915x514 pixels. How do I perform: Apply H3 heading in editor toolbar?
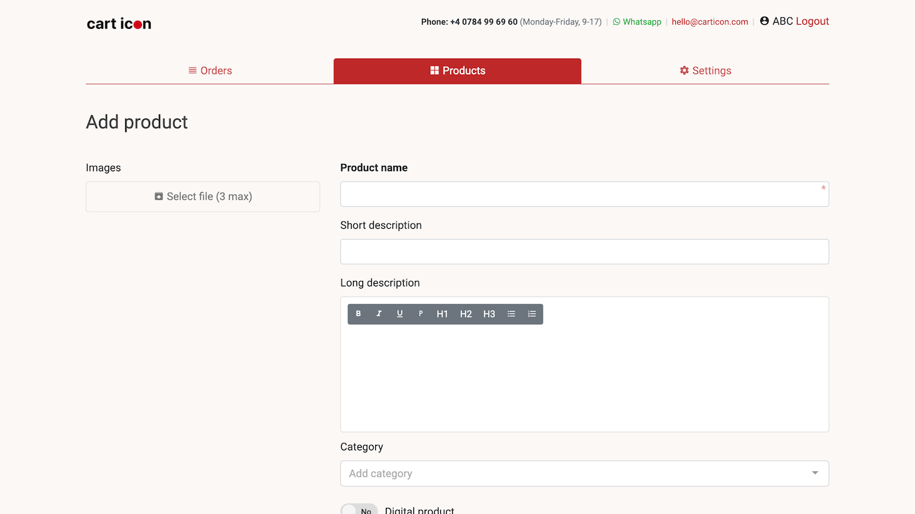click(x=489, y=314)
